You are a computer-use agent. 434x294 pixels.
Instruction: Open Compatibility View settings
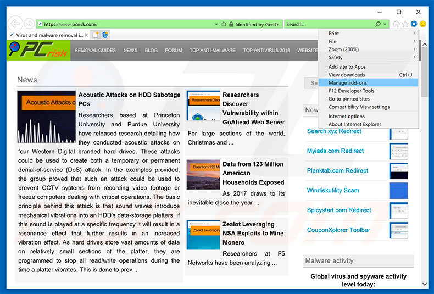pyautogui.click(x=368, y=107)
